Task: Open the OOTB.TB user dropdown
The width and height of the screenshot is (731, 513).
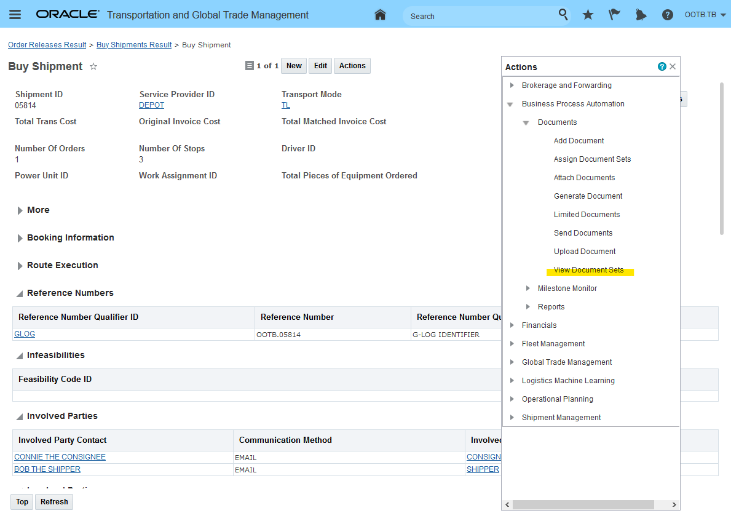Action: click(x=704, y=15)
